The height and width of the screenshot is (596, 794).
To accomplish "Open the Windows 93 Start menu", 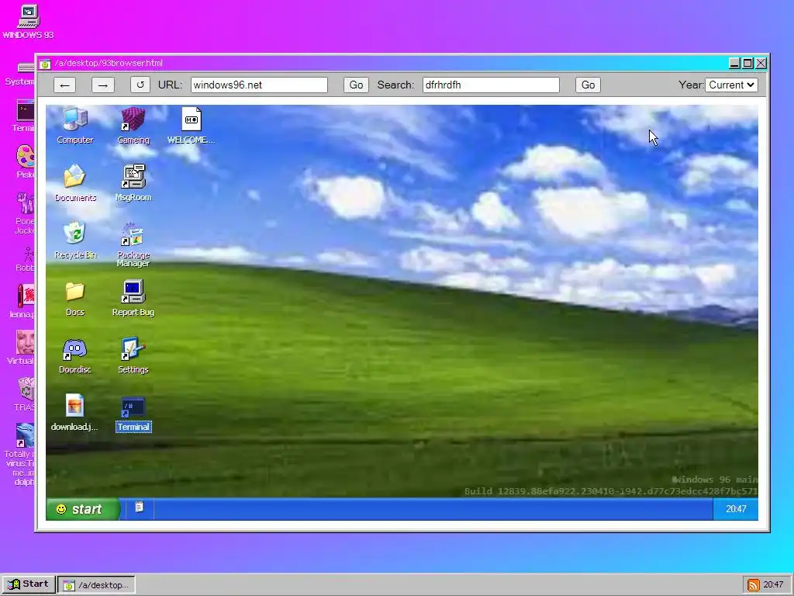I will 29,584.
